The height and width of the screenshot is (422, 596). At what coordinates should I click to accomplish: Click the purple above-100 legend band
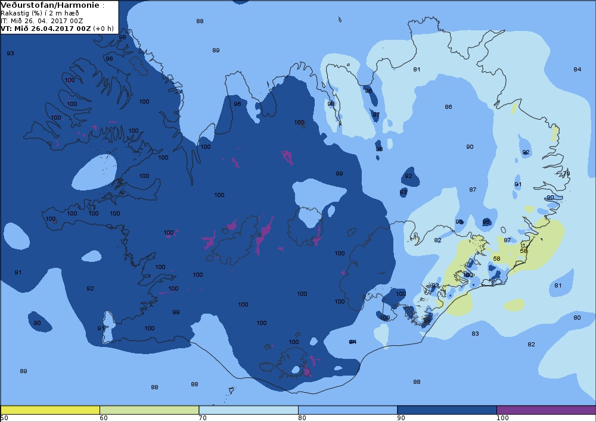546,410
